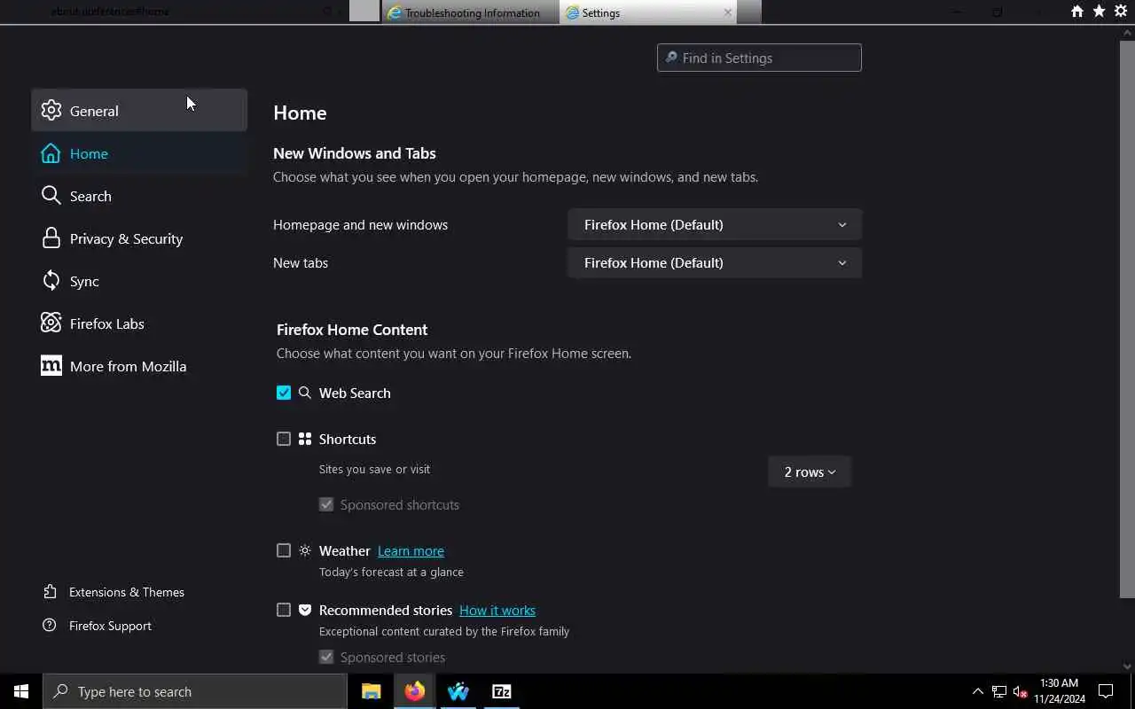Click the muted volume icon in system tray
Viewport: 1135px width, 709px height.
click(x=1020, y=692)
